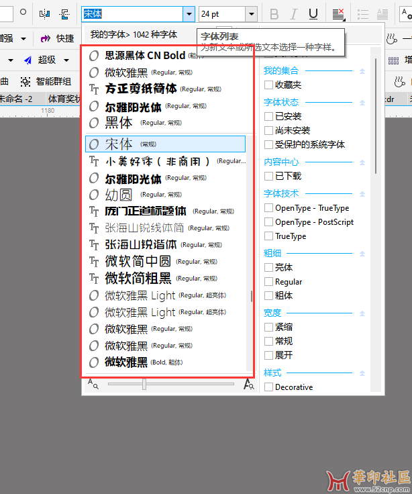Viewport: 412px width, 494px height.
Task: Select 微软简中圆 font
Action: tap(166, 262)
